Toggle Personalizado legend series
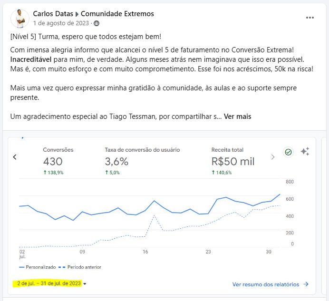This screenshot has width=329, height=301. 38,267
